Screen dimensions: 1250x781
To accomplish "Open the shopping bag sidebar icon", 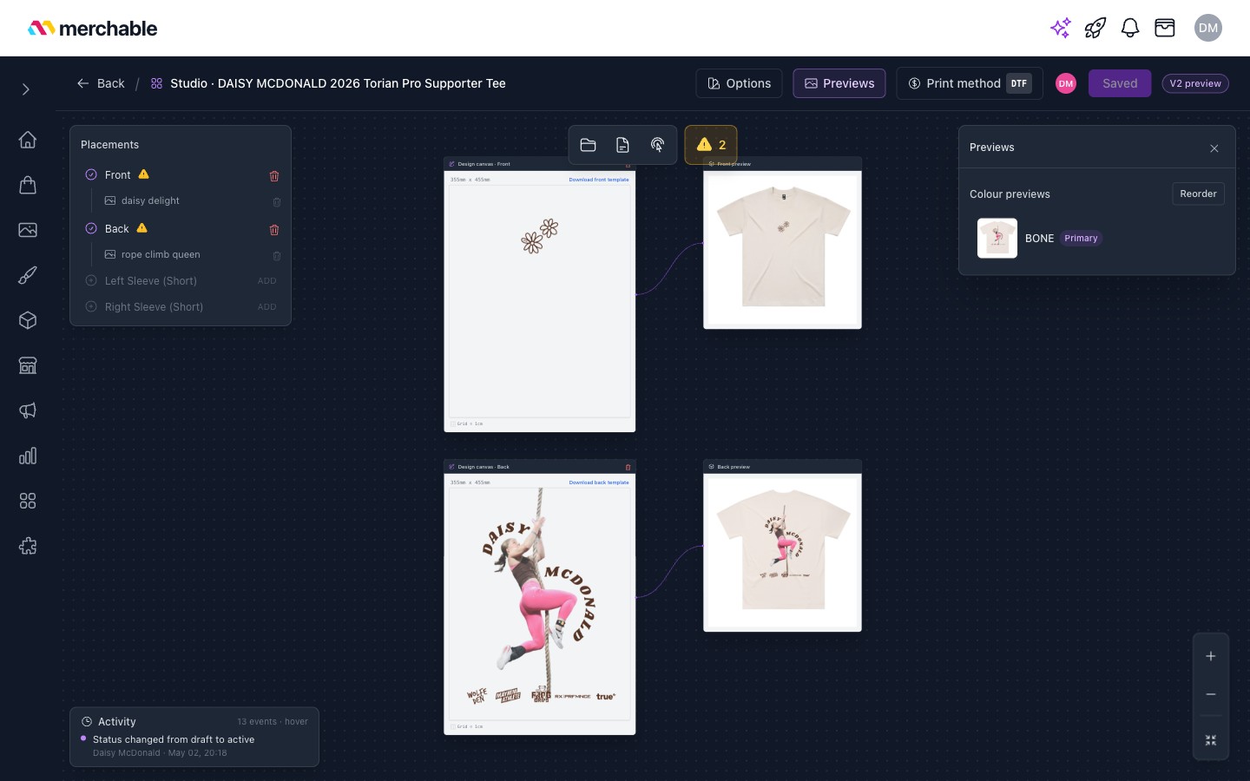I will (28, 185).
